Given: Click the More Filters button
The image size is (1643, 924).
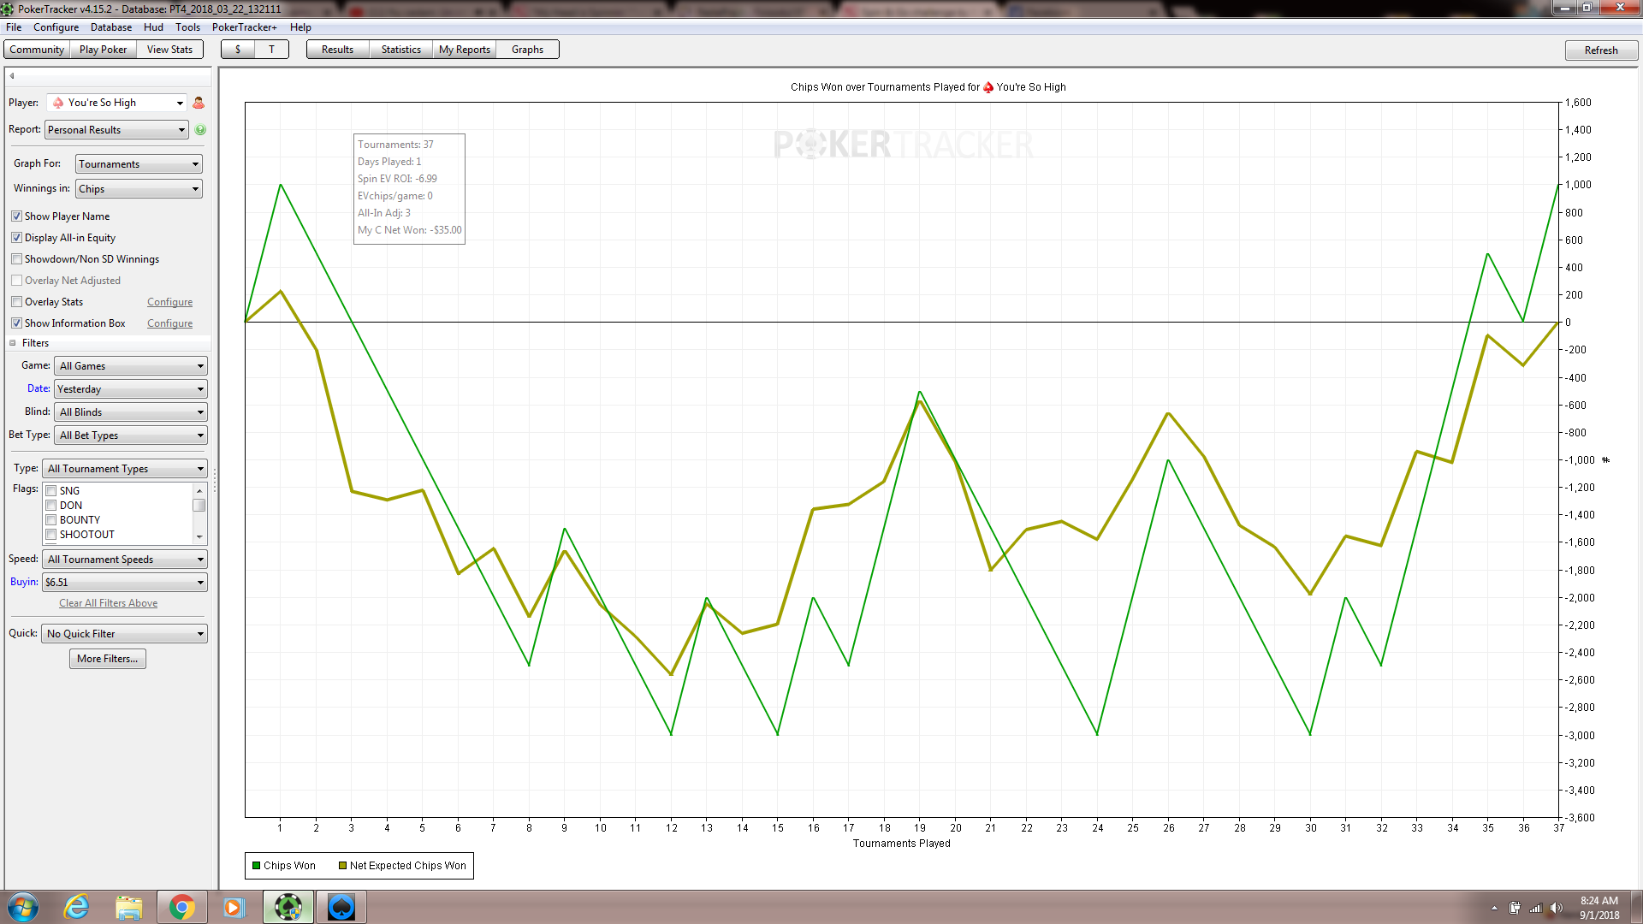Looking at the screenshot, I should 107,659.
